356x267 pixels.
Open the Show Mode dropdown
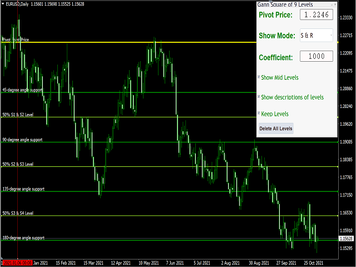pyautogui.click(x=316, y=35)
